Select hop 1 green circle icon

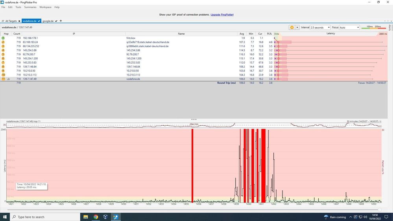[3, 38]
